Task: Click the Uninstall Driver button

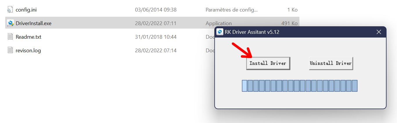Action: point(331,63)
